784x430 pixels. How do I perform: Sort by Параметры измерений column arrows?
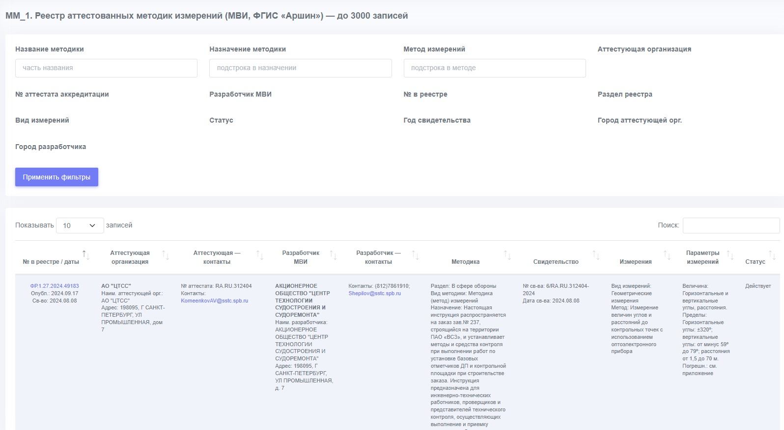pos(730,255)
